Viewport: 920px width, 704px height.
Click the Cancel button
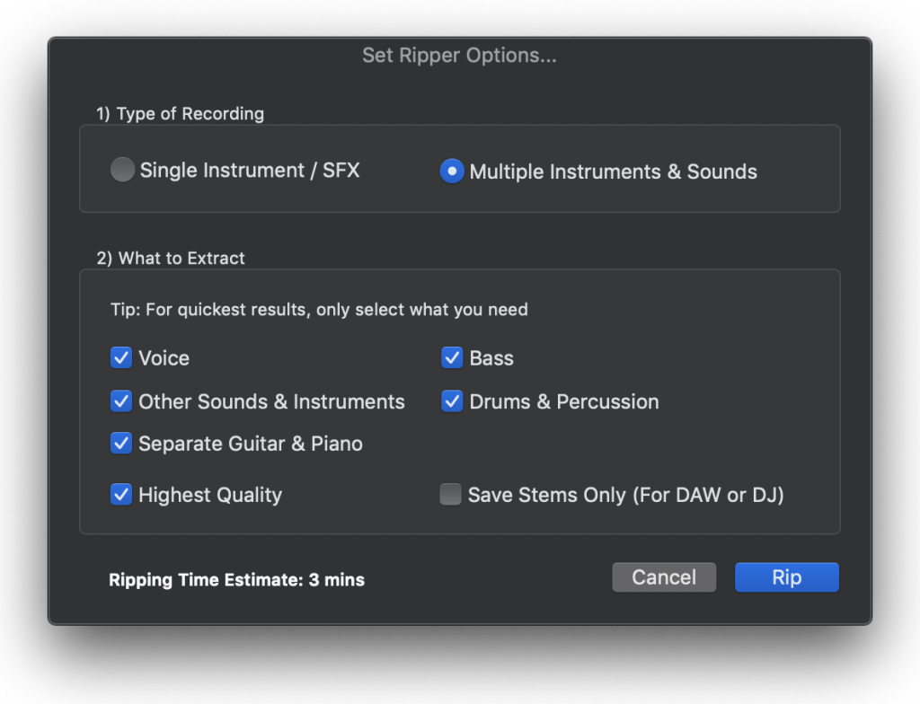[x=664, y=577]
